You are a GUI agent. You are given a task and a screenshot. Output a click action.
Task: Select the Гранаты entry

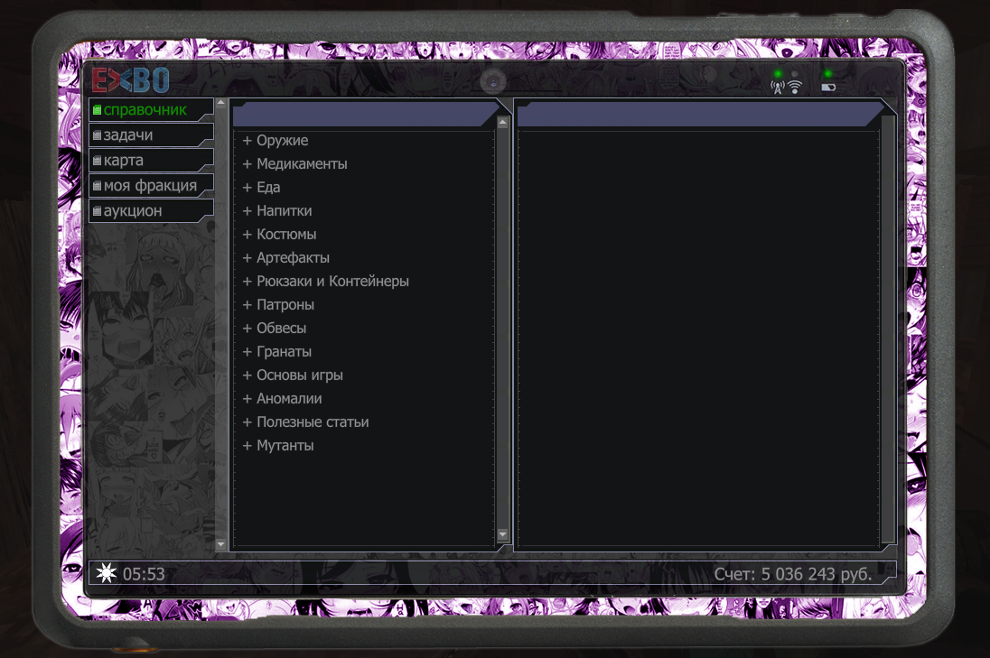point(284,352)
